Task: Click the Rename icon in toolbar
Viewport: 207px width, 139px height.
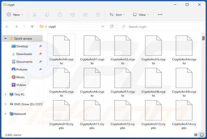Action: tap(72, 15)
